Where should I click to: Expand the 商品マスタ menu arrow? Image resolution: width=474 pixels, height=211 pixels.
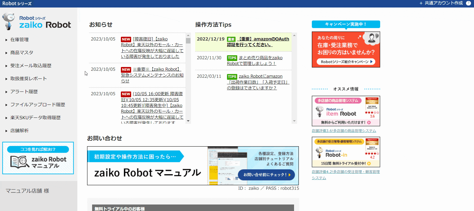click(x=6, y=53)
